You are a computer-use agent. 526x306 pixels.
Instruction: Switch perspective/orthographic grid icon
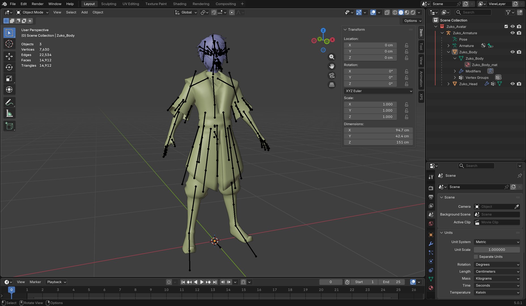tap(331, 85)
